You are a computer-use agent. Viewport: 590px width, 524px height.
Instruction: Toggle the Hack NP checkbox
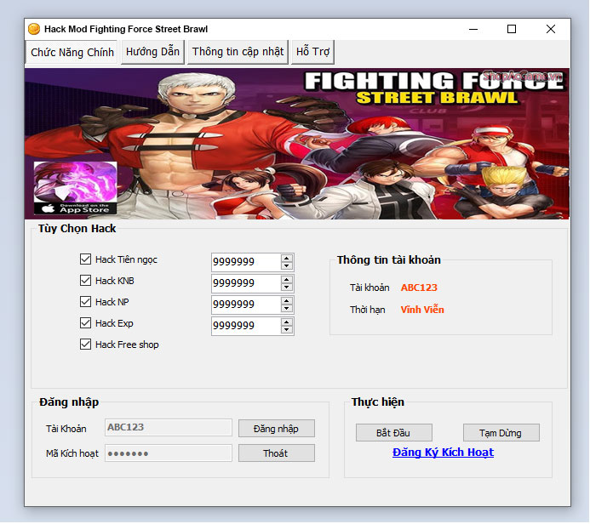85,301
